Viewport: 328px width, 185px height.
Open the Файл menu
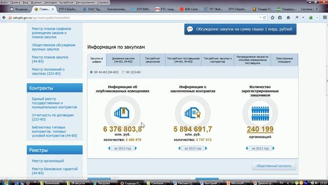pos(4,3)
